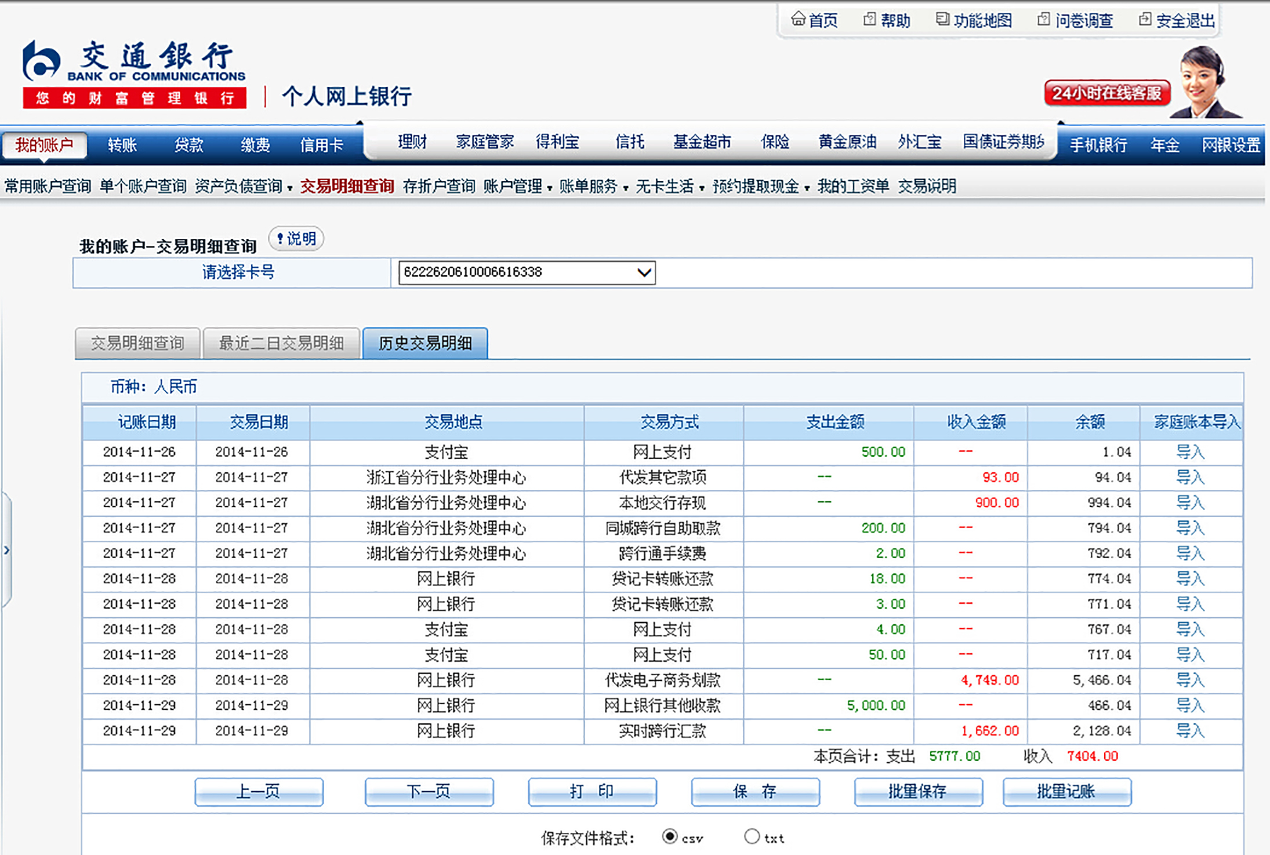This screenshot has height=855, width=1270.
Task: Click the 下一页 next page button
Action: coord(429,791)
